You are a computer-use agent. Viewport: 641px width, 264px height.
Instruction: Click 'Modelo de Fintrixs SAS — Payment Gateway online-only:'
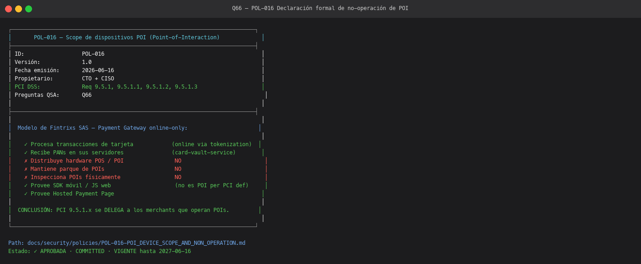pyautogui.click(x=103, y=128)
